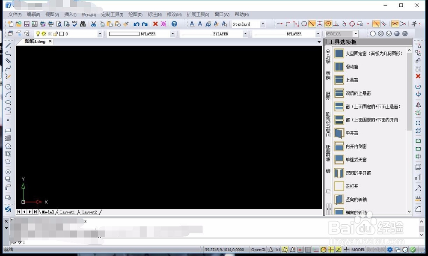Undo the last action with the blue arrow
The image size is (428, 256).
(x=136, y=24)
